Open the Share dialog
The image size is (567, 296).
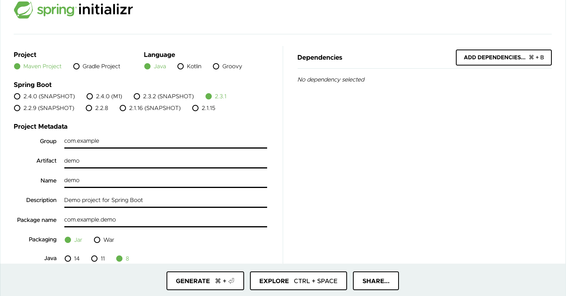[376, 281]
